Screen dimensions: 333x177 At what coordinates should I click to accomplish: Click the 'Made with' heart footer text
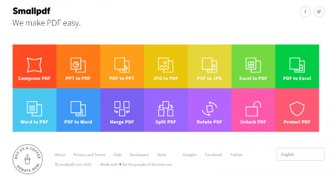click(x=136, y=164)
